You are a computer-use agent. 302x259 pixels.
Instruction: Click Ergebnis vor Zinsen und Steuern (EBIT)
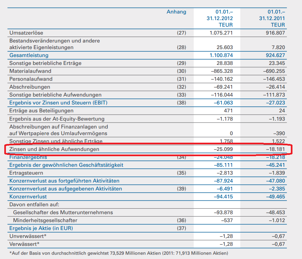pyautogui.click(x=58, y=103)
